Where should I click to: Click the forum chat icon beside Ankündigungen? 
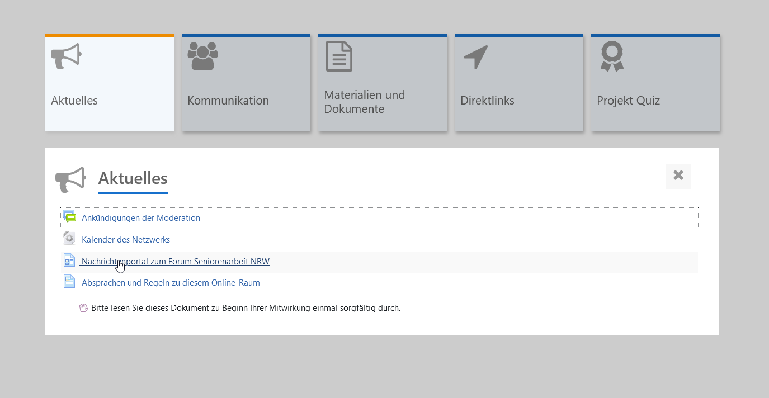(x=69, y=217)
